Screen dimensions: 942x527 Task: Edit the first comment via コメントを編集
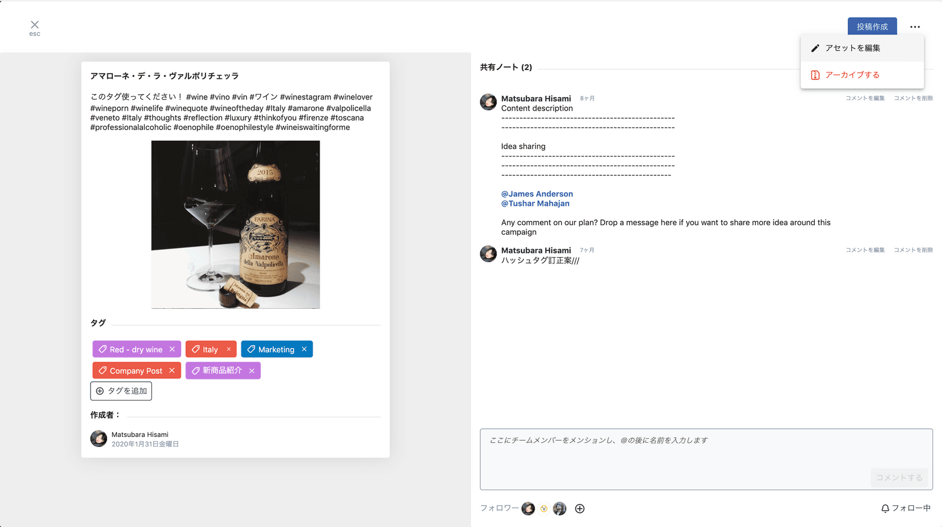click(x=865, y=98)
